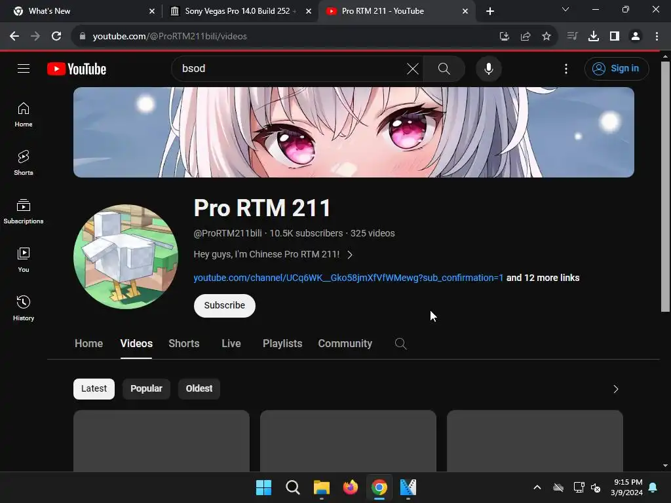Start voice search with the microphone
The width and height of the screenshot is (671, 503).
[488, 68]
